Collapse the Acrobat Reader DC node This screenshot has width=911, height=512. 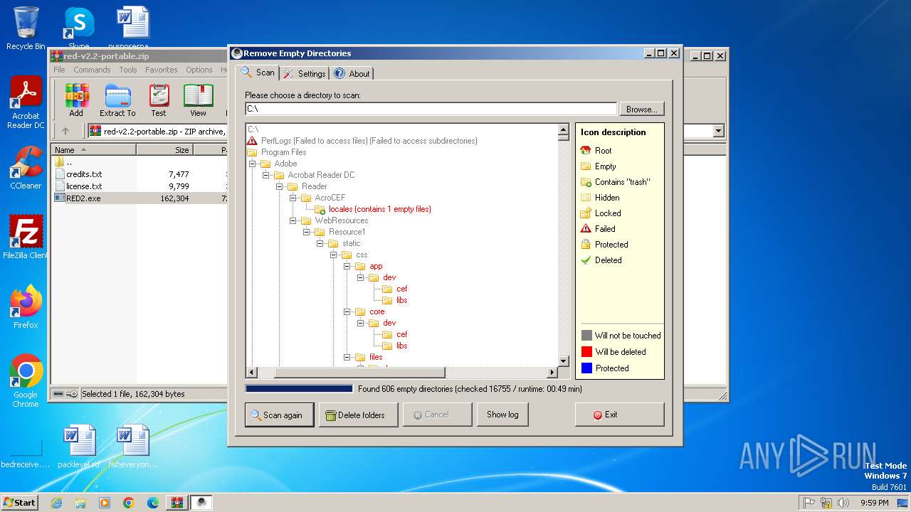coord(265,175)
